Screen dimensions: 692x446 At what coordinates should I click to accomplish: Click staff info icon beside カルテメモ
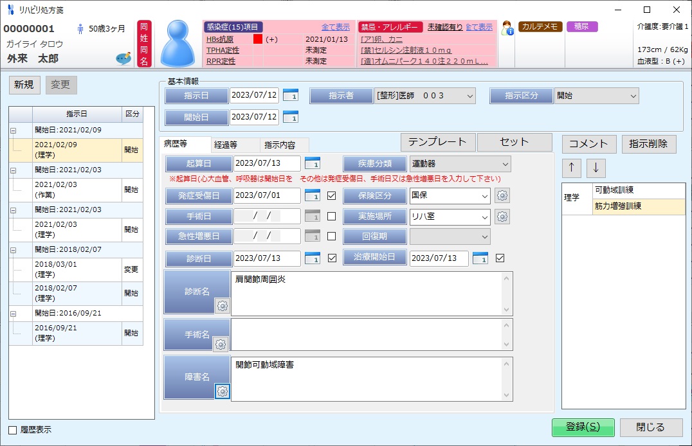tap(507, 29)
